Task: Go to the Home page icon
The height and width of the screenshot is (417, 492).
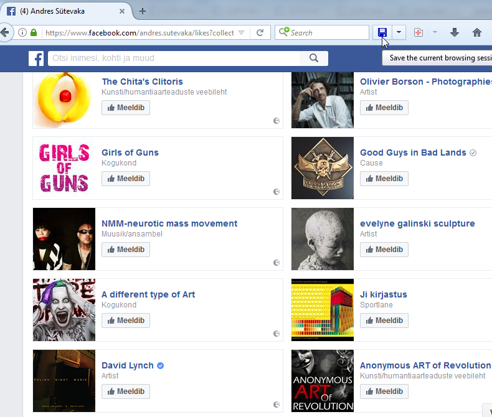Action: pyautogui.click(x=477, y=32)
